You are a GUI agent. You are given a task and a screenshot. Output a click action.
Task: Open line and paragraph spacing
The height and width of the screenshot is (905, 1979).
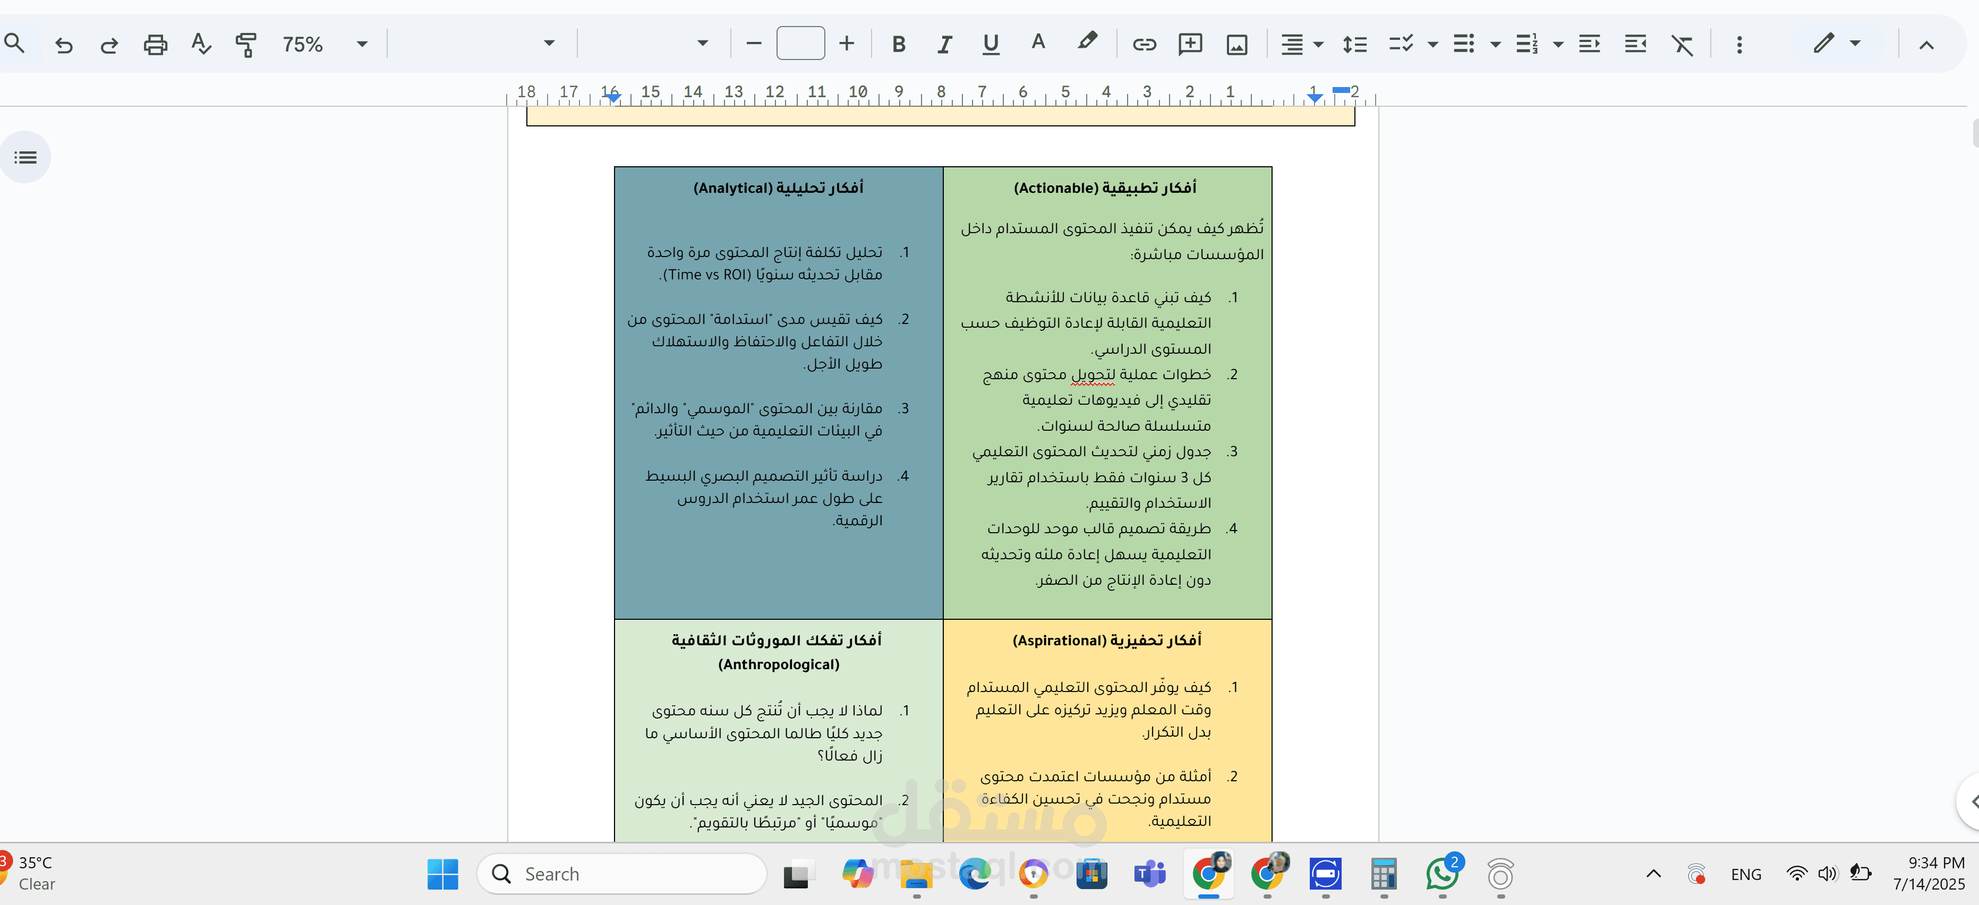pyautogui.click(x=1354, y=45)
